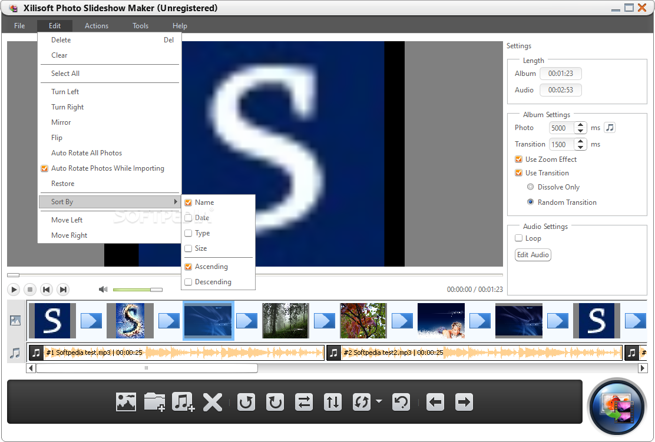Decrease Transition duration with down arrow
Image resolution: width=655 pixels, height=442 pixels.
[x=581, y=147]
